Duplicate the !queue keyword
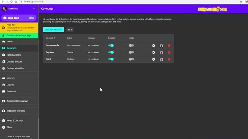Image resolution: width=248 pixels, height=139 pixels. 161,53
